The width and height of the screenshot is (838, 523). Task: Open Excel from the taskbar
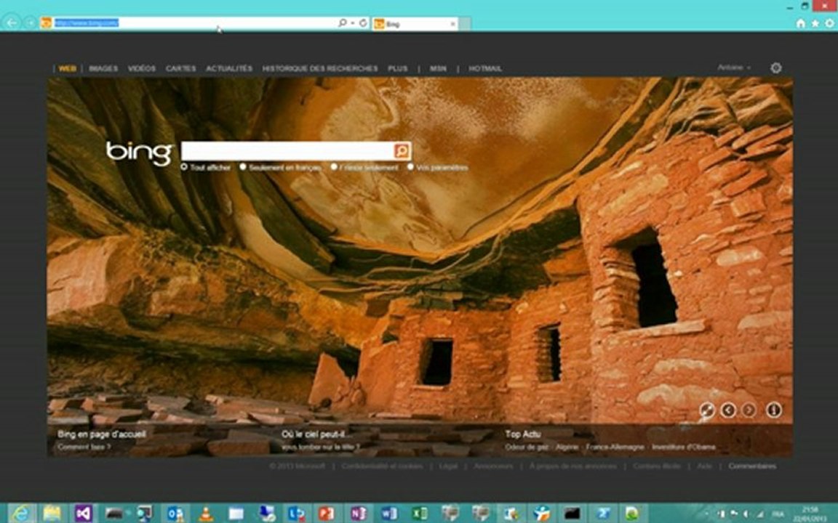420,514
